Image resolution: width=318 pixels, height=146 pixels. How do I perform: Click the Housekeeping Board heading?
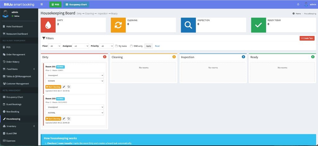tap(58, 13)
